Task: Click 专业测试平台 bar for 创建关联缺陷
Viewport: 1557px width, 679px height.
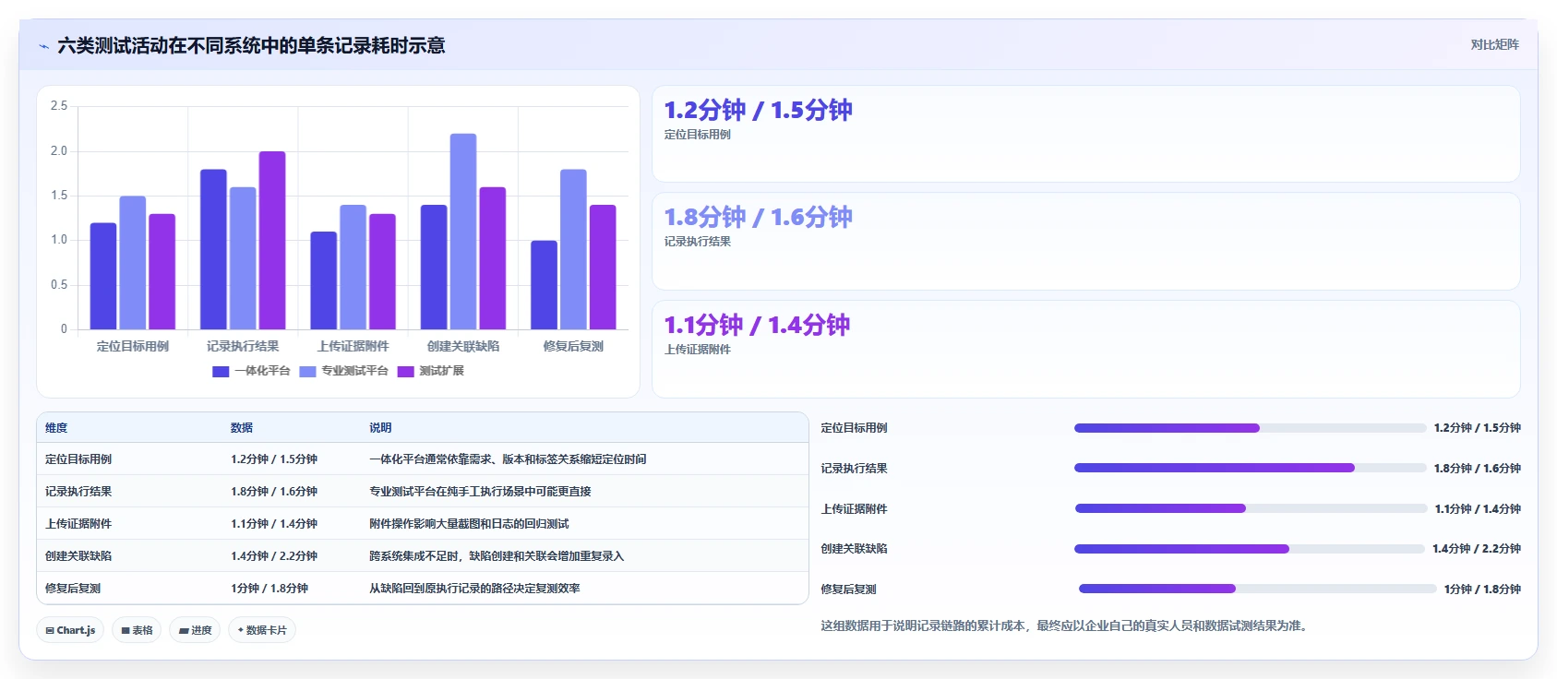Action: tap(463, 232)
